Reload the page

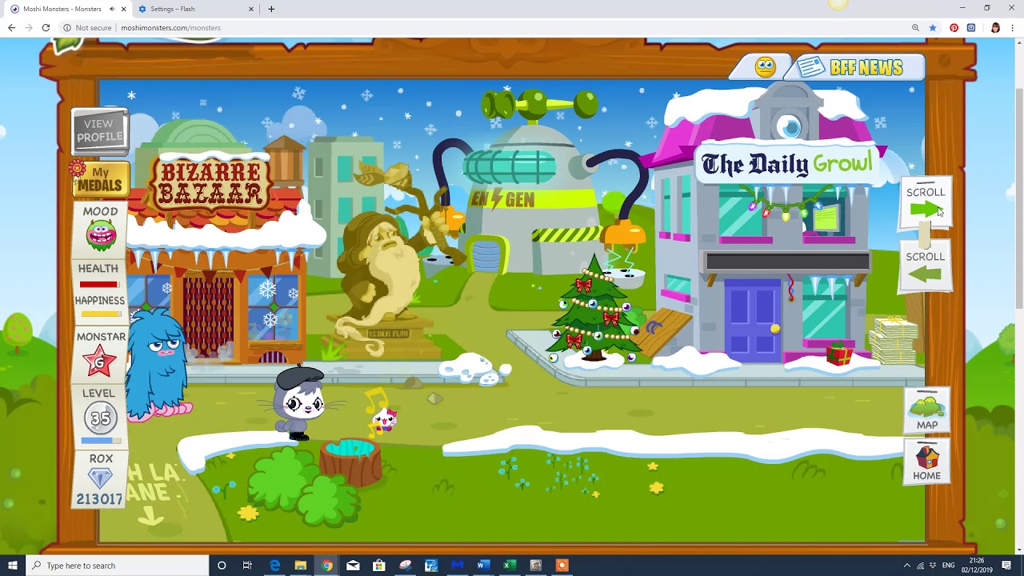[46, 27]
